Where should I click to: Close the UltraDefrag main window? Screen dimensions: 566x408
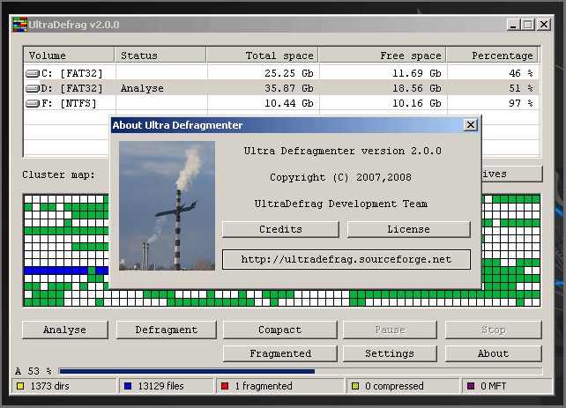point(544,25)
